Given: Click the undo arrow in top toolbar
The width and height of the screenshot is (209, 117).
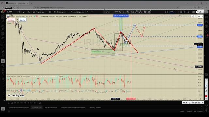Looking at the screenshot, I should [x=88, y=12].
